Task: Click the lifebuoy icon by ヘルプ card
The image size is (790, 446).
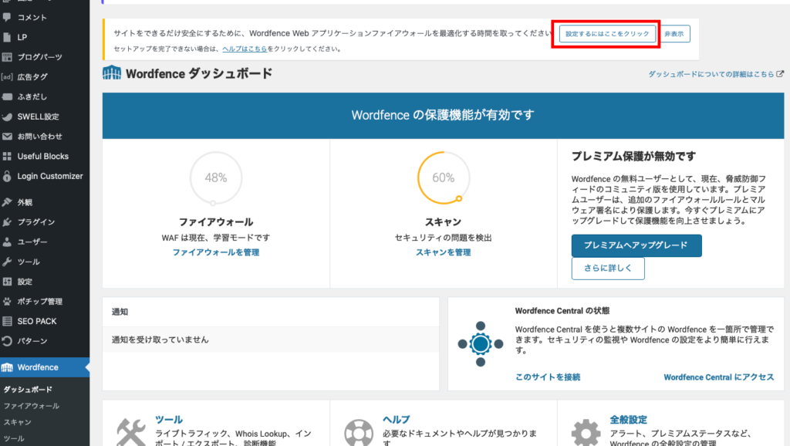Action: coord(359,432)
